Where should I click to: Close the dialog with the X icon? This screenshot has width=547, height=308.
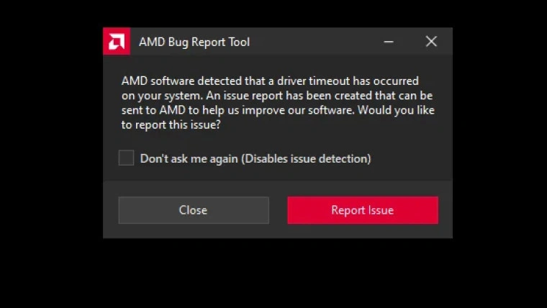pyautogui.click(x=431, y=42)
